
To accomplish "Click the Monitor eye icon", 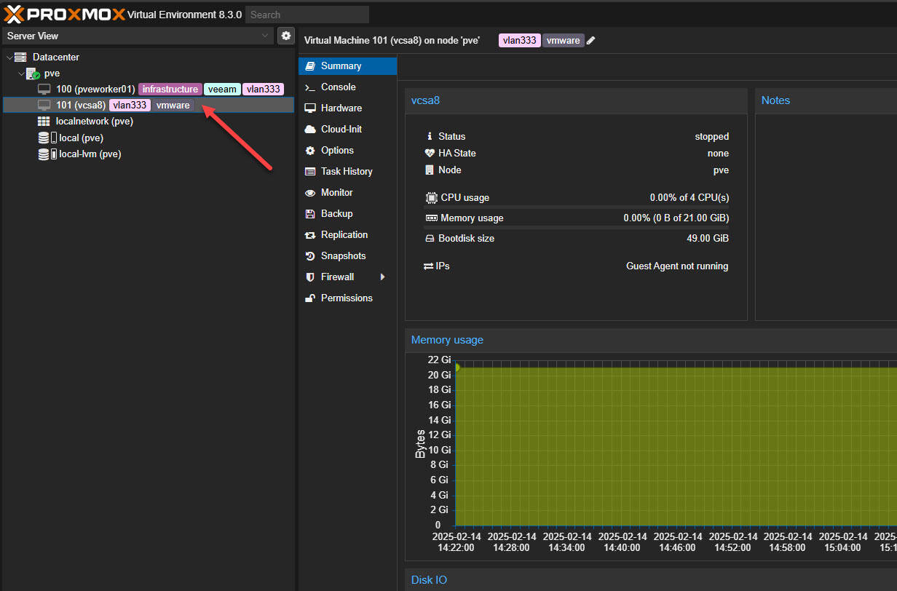I will click(x=310, y=193).
